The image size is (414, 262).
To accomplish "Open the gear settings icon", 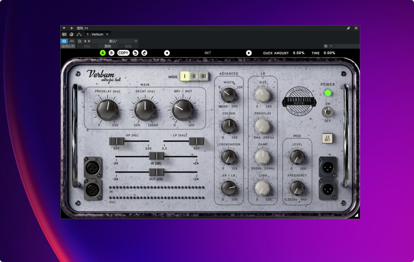I will click(x=326, y=46).
